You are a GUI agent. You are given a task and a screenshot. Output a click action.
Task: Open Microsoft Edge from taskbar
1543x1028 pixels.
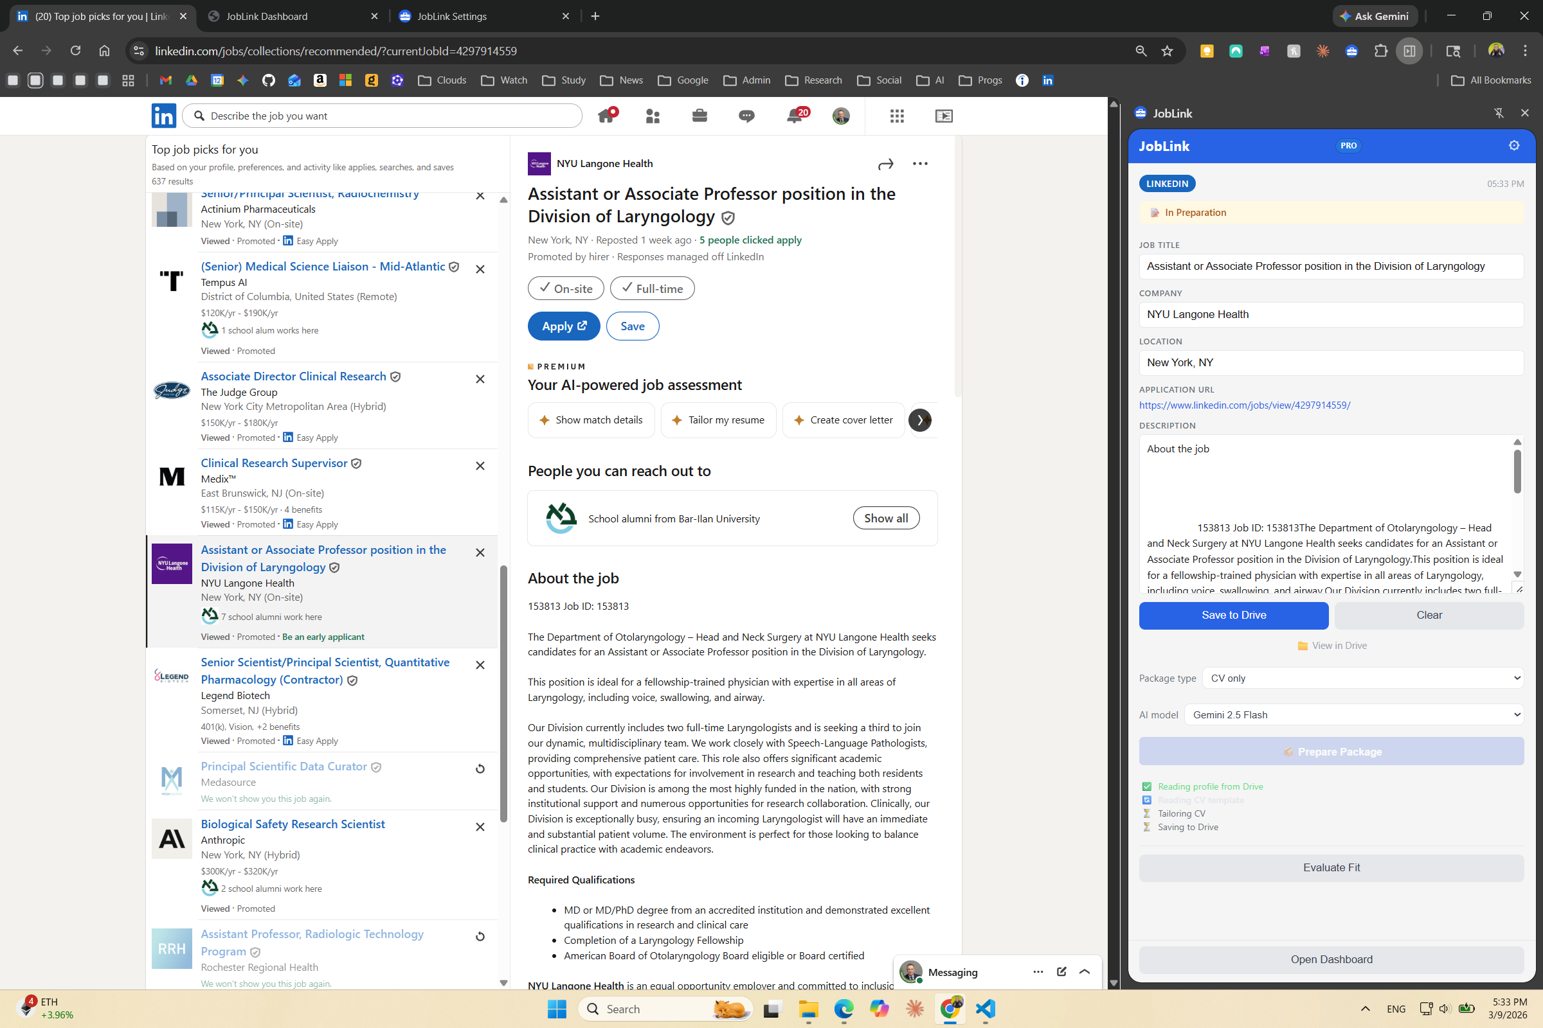[x=844, y=1009]
